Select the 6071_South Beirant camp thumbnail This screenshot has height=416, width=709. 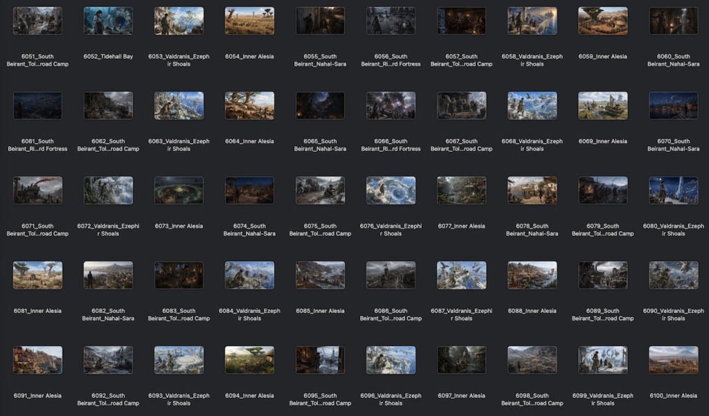point(37,190)
